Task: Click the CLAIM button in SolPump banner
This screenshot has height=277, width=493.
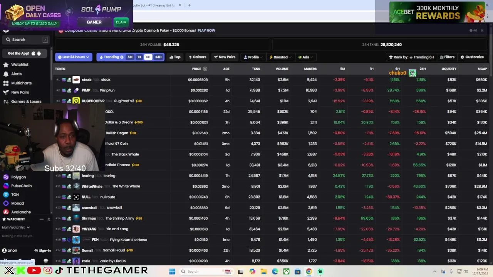Action: click(x=121, y=22)
